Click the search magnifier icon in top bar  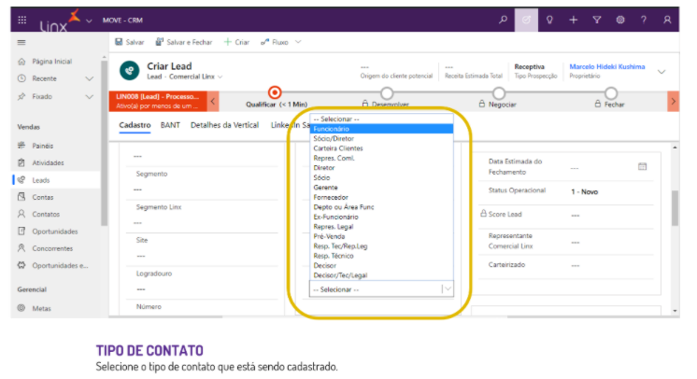tap(503, 20)
